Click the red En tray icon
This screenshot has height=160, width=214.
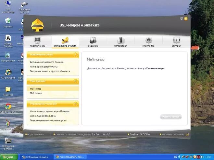(198, 157)
